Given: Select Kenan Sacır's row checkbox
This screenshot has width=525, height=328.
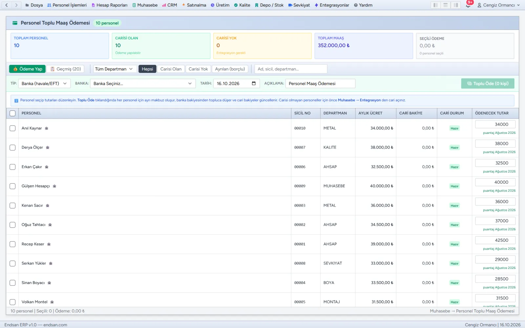Looking at the screenshot, I should coord(12,205).
